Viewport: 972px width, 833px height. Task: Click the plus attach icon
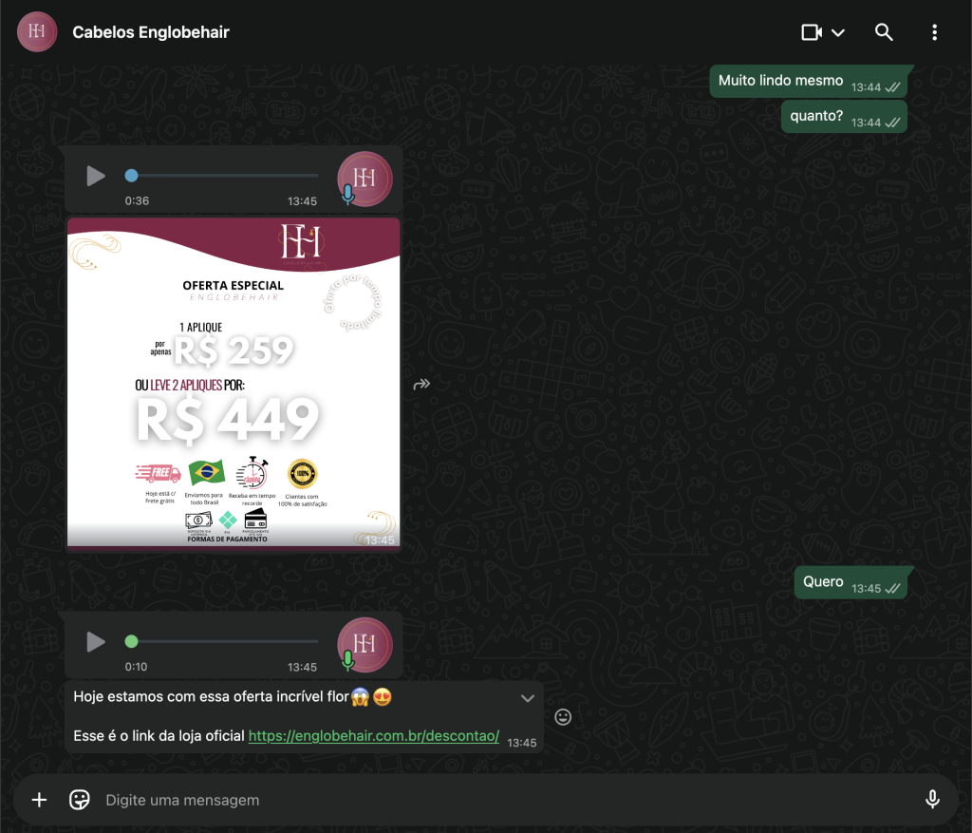point(39,800)
